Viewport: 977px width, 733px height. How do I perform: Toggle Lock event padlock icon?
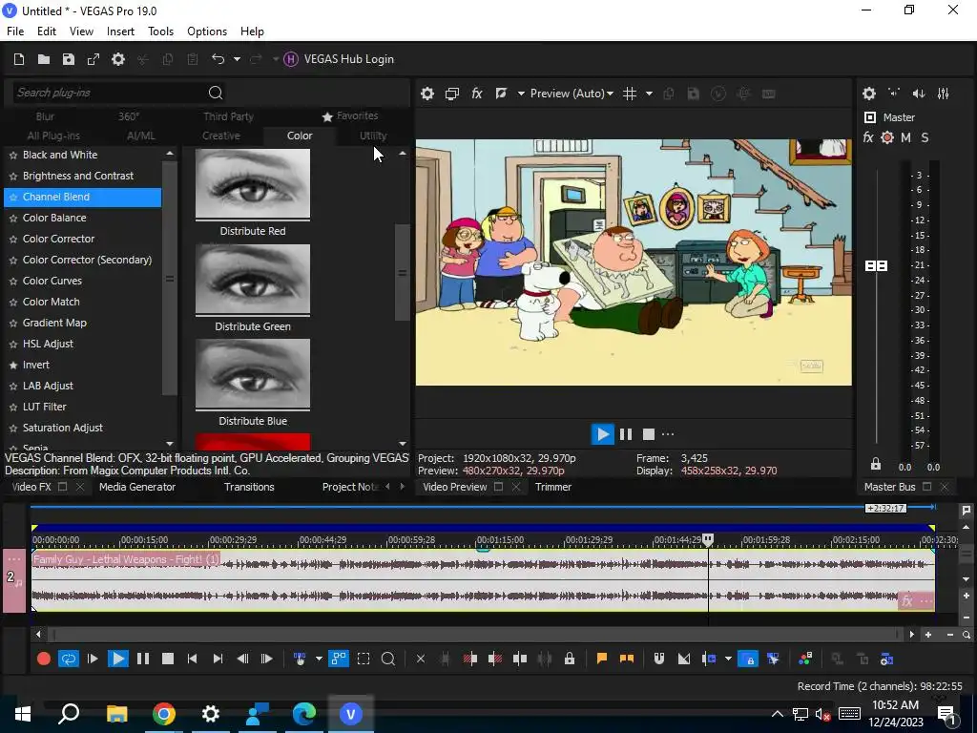[x=570, y=659]
